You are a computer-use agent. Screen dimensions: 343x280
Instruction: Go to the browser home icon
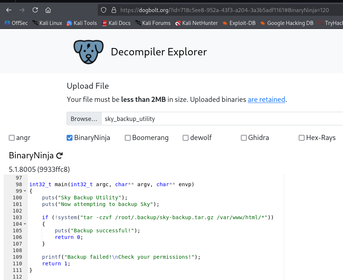[48, 10]
